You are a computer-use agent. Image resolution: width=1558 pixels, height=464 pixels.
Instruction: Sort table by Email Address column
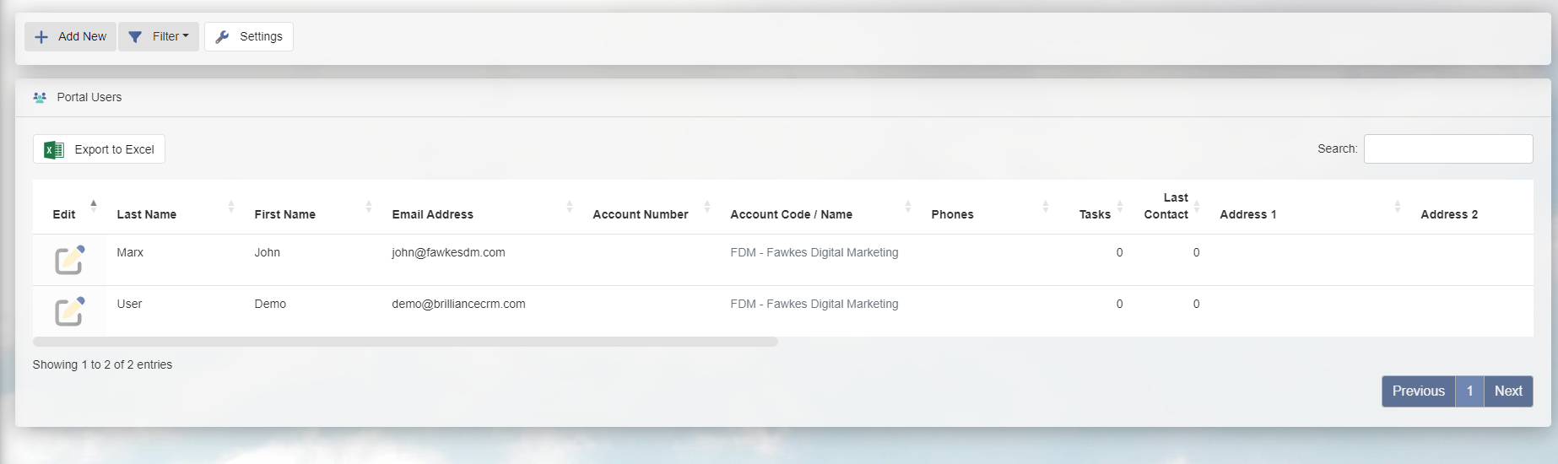pos(433,214)
